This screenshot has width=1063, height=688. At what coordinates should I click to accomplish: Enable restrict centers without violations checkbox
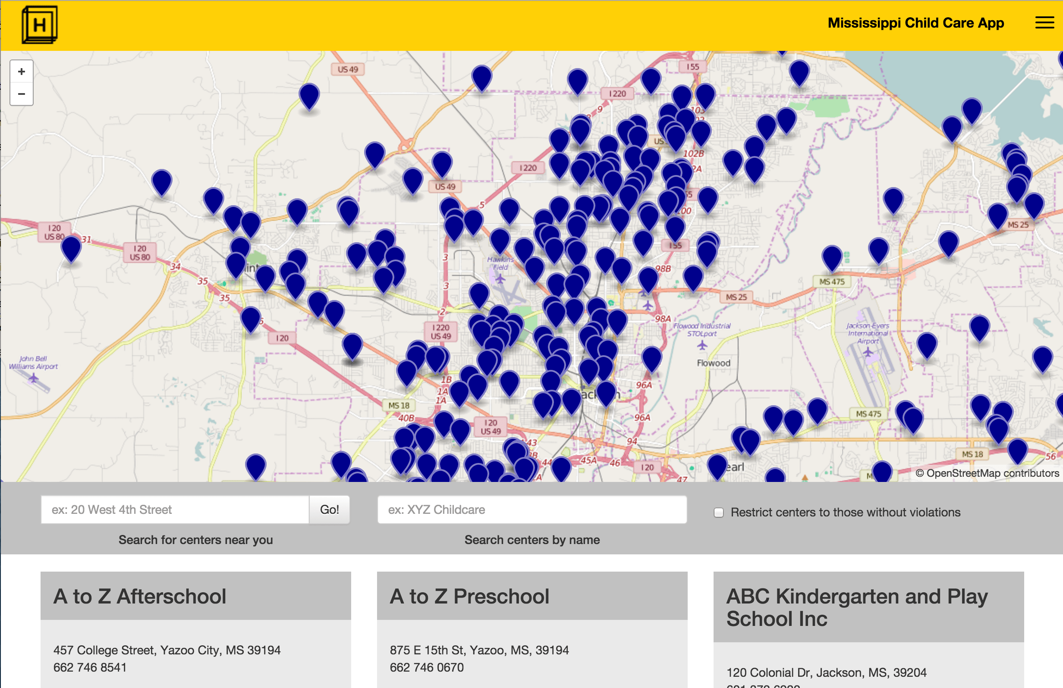pos(719,512)
